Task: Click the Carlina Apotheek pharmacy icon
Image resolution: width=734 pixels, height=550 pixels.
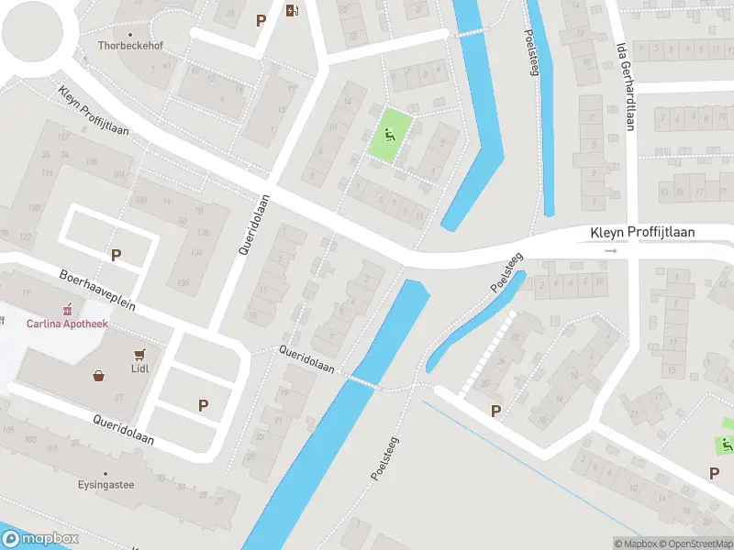Action: (x=68, y=309)
